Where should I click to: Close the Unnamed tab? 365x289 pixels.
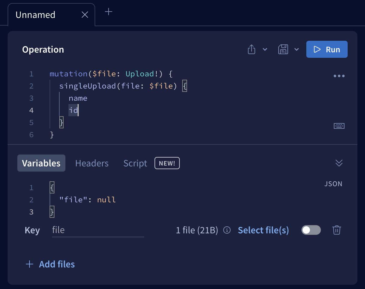point(85,15)
